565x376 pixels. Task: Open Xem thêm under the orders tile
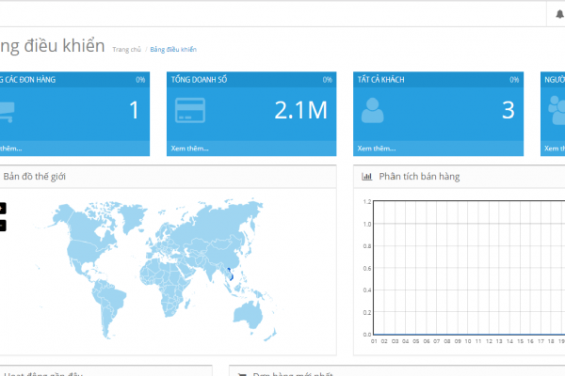coord(10,149)
